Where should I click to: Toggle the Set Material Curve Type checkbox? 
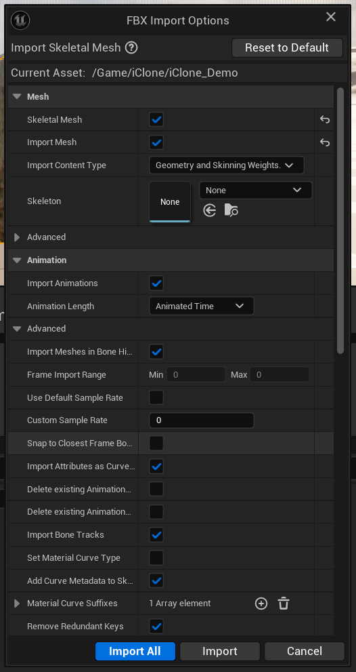(156, 557)
